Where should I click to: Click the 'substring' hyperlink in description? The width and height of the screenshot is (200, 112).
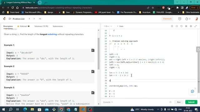click(x=52, y=34)
